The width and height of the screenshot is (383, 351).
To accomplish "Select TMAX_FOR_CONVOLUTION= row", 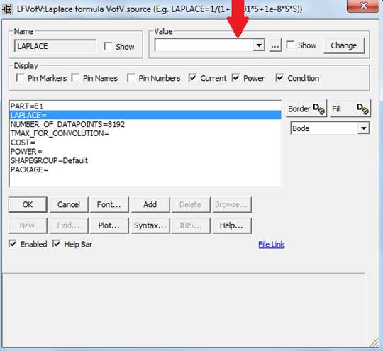I will (145, 133).
